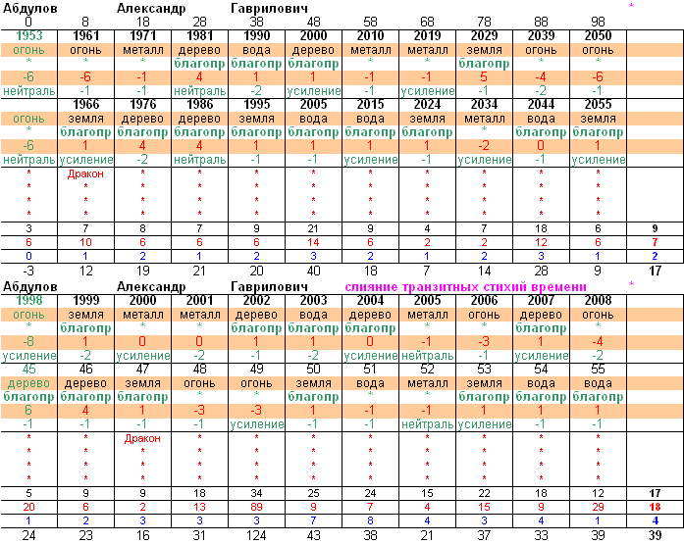Screen dimensions: 684x544
Task: Click the age 52 cell
Action: 427,370
